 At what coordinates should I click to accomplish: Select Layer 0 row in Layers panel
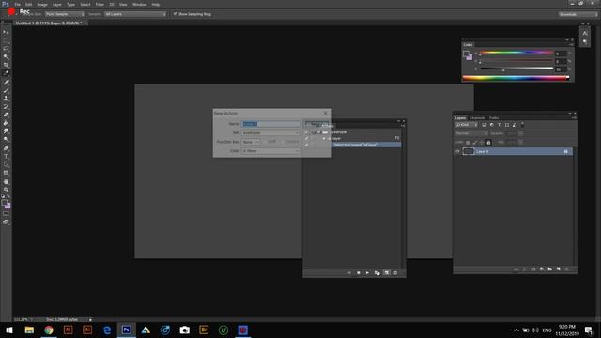coord(514,151)
